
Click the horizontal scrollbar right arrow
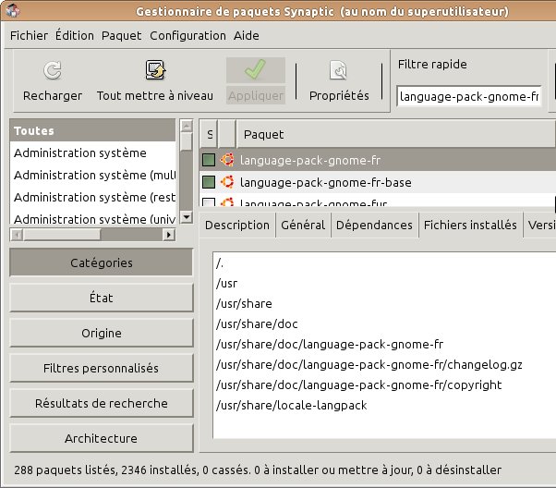pos(169,235)
